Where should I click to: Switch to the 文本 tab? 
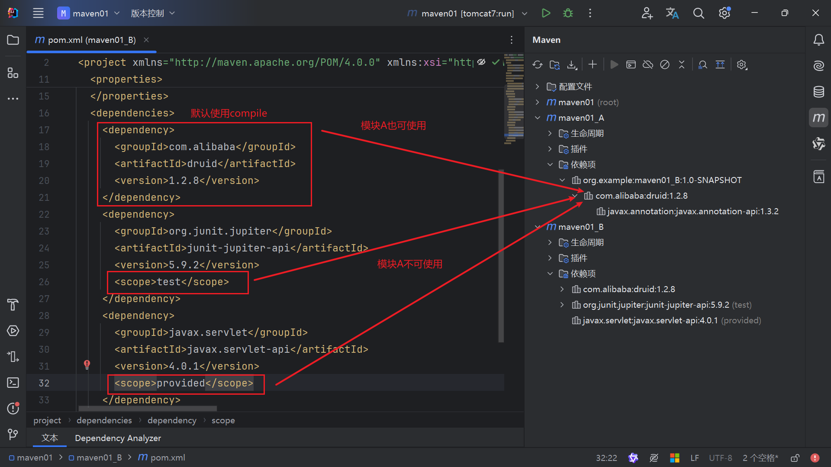click(50, 438)
